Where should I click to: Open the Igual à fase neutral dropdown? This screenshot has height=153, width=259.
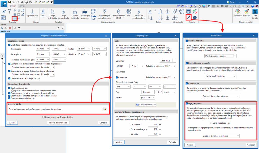click(147, 97)
